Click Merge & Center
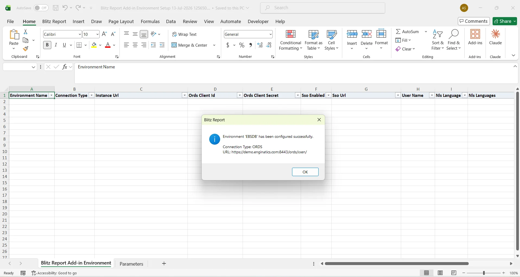This screenshot has height=277, width=520. click(x=190, y=45)
